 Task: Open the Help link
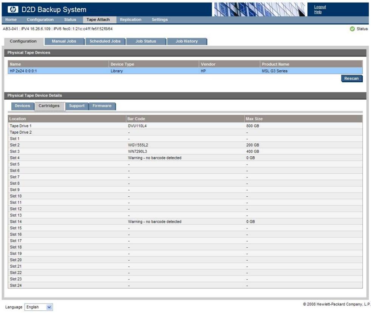pyautogui.click(x=318, y=12)
